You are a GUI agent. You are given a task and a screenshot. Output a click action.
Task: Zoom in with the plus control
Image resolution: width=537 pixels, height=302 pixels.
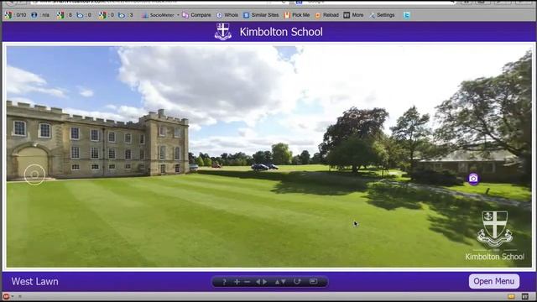tap(237, 282)
